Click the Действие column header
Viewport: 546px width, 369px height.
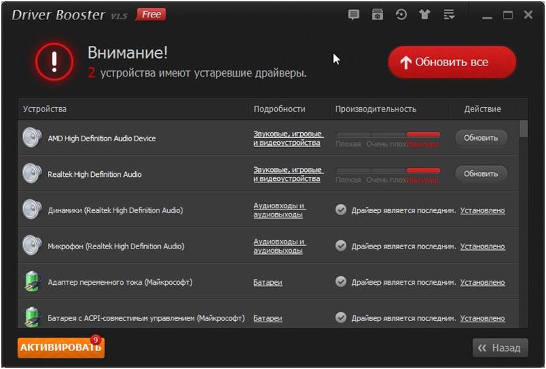(483, 109)
